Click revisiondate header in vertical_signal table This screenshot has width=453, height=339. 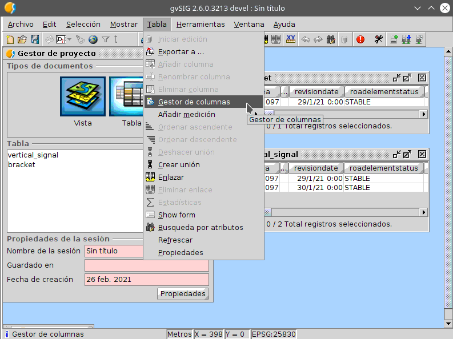tap(316, 168)
